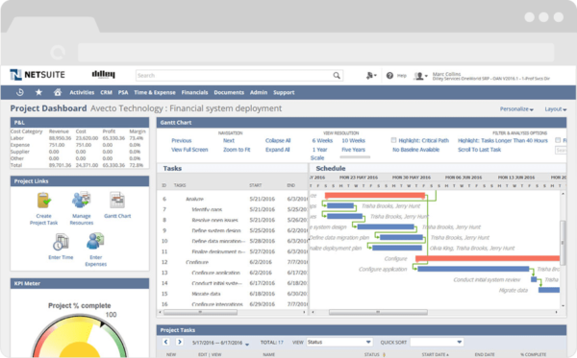577x358 pixels.
Task: Click the blue Configure application Gantt bar
Action: (x=473, y=269)
